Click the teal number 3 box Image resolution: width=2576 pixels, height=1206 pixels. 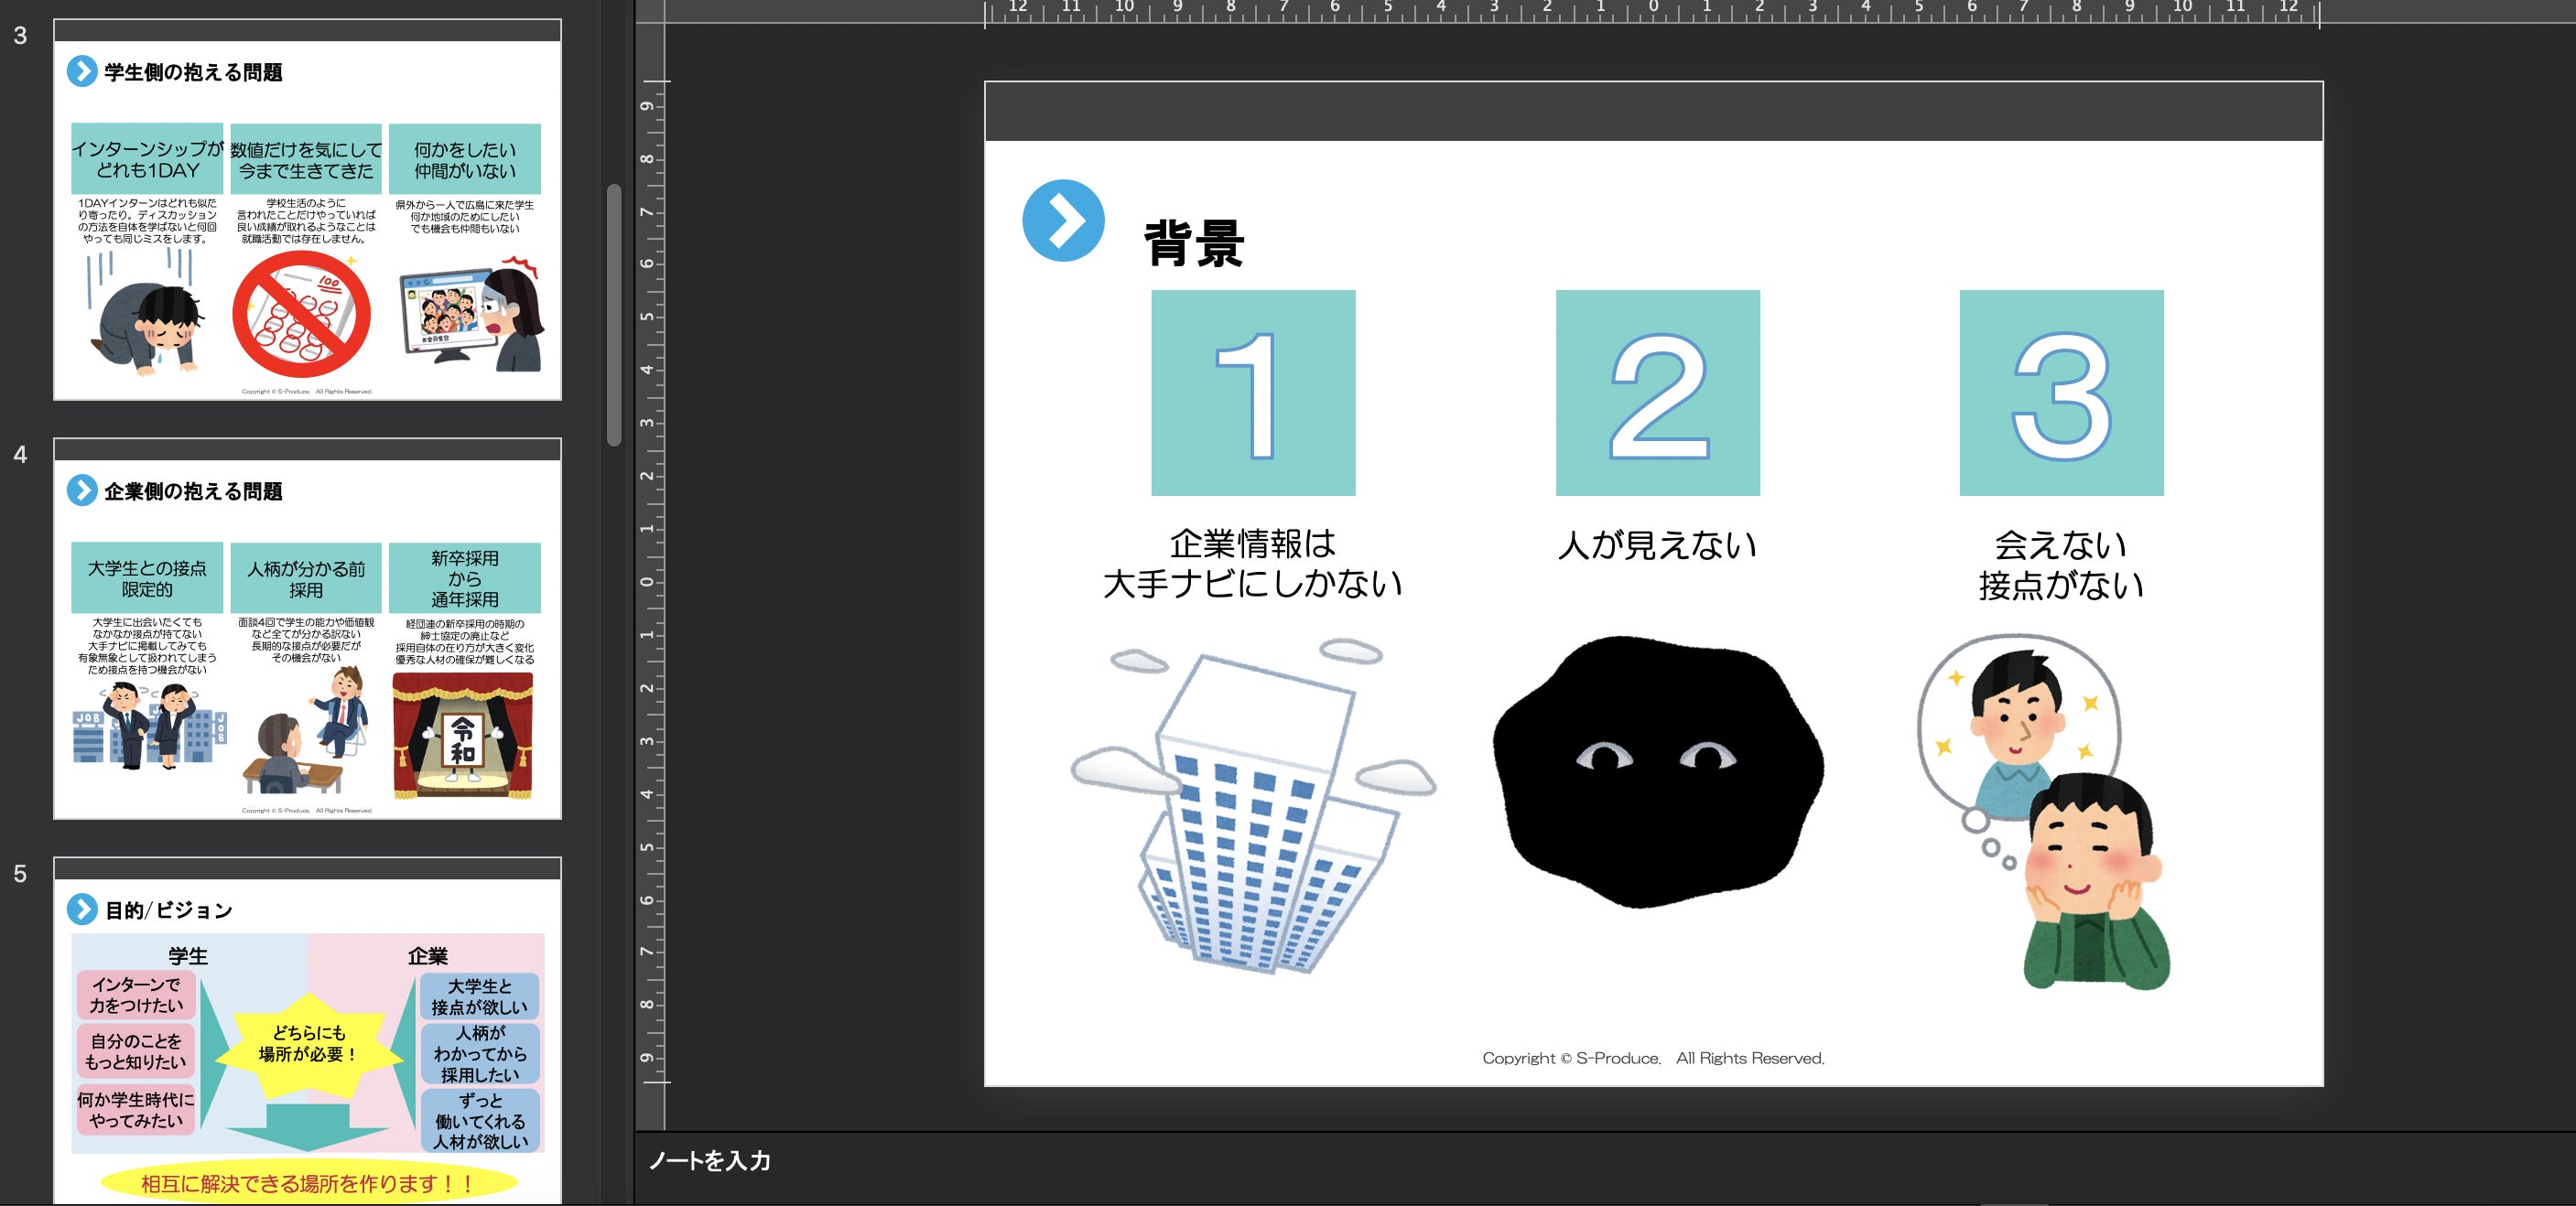point(2061,393)
